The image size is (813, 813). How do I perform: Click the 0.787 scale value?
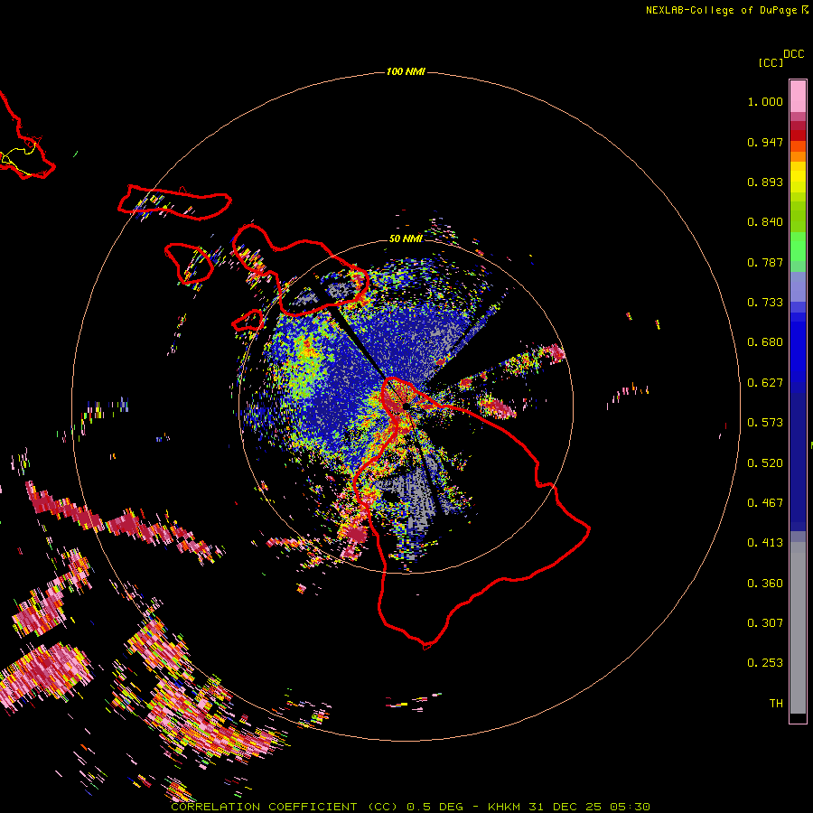click(765, 262)
